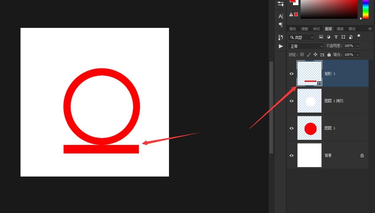Click the canvas vertical scrollbar
Image resolution: width=375 pixels, height=213 pixels.
[271, 107]
